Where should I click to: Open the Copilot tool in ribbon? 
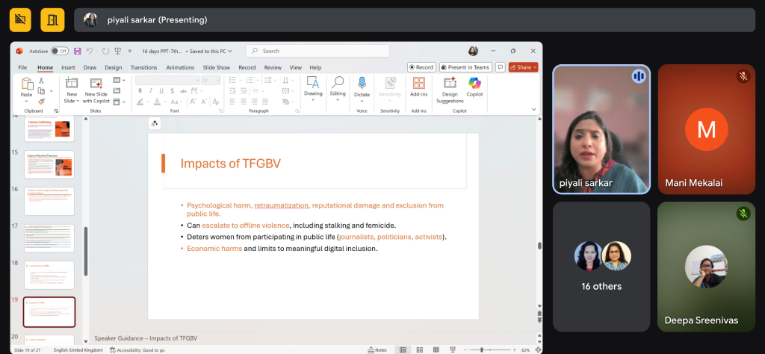pos(474,84)
